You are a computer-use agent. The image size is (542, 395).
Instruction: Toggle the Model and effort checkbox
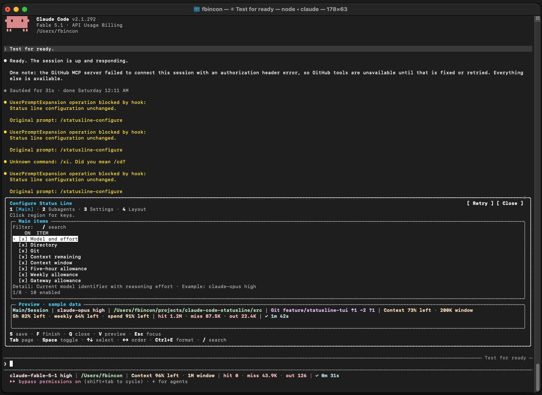point(23,239)
